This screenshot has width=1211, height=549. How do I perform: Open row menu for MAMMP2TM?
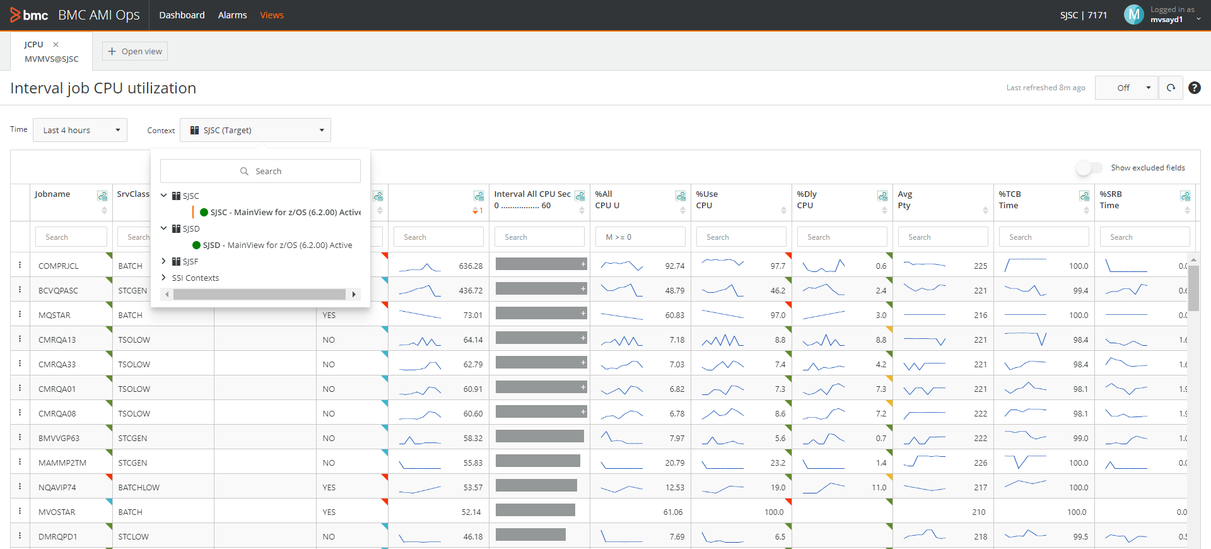coord(20,462)
